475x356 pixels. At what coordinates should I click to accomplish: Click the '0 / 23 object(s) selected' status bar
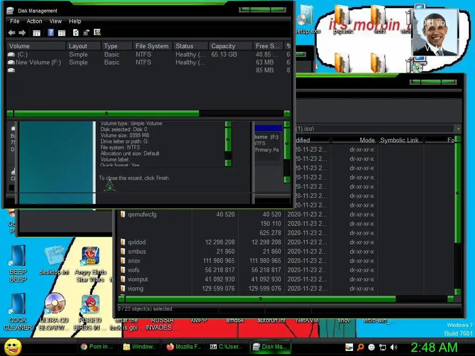coord(145,309)
